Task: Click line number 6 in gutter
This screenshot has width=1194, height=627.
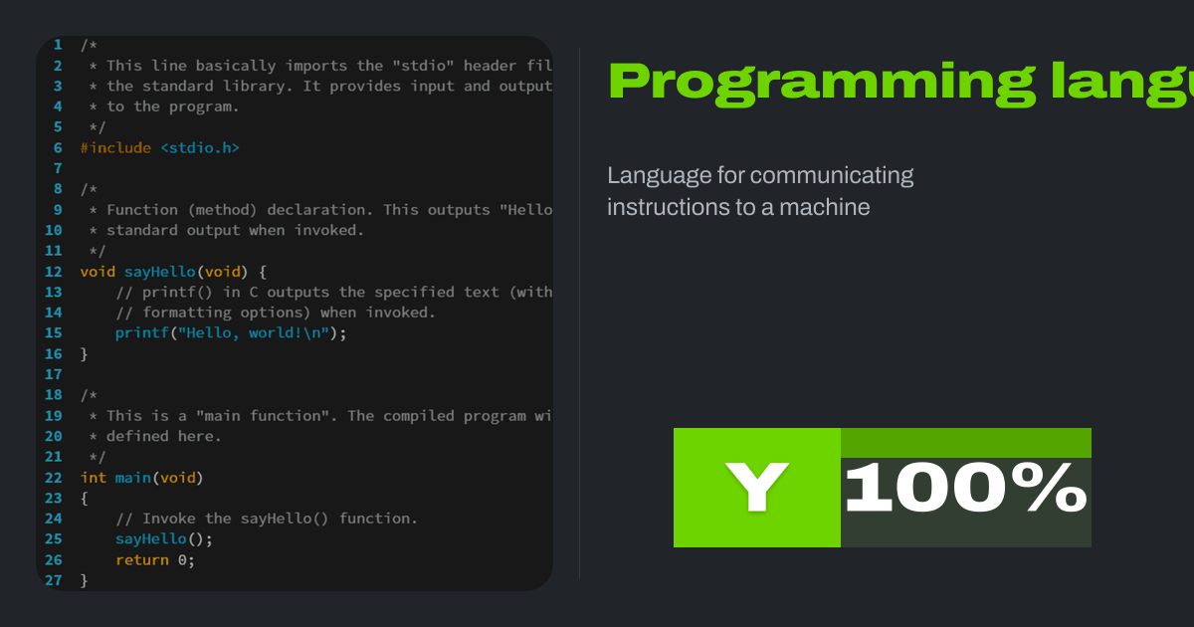Action: click(x=58, y=147)
